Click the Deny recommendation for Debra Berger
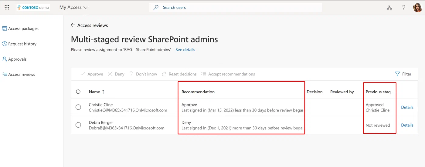Image resolution: width=425 pixels, height=167 pixels. pos(186,122)
